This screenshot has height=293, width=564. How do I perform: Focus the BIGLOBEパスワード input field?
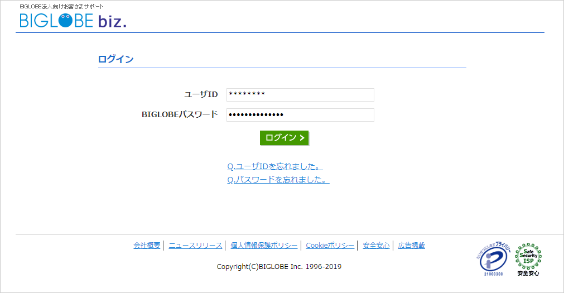(x=300, y=115)
